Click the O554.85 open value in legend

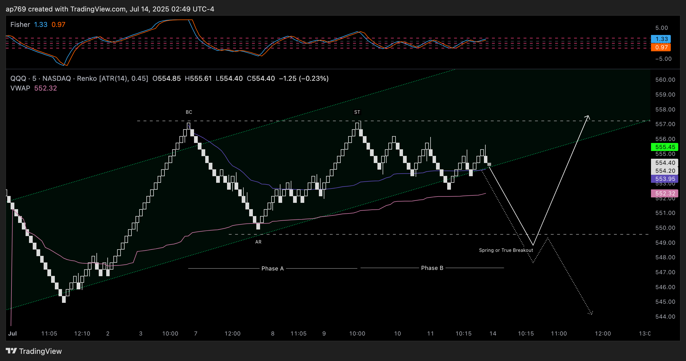pyautogui.click(x=167, y=79)
